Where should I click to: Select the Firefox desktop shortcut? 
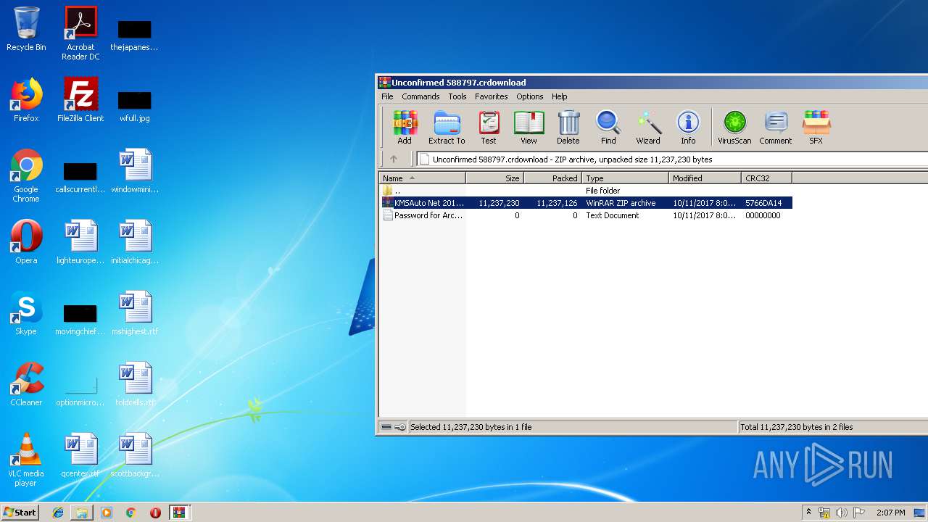click(x=26, y=100)
